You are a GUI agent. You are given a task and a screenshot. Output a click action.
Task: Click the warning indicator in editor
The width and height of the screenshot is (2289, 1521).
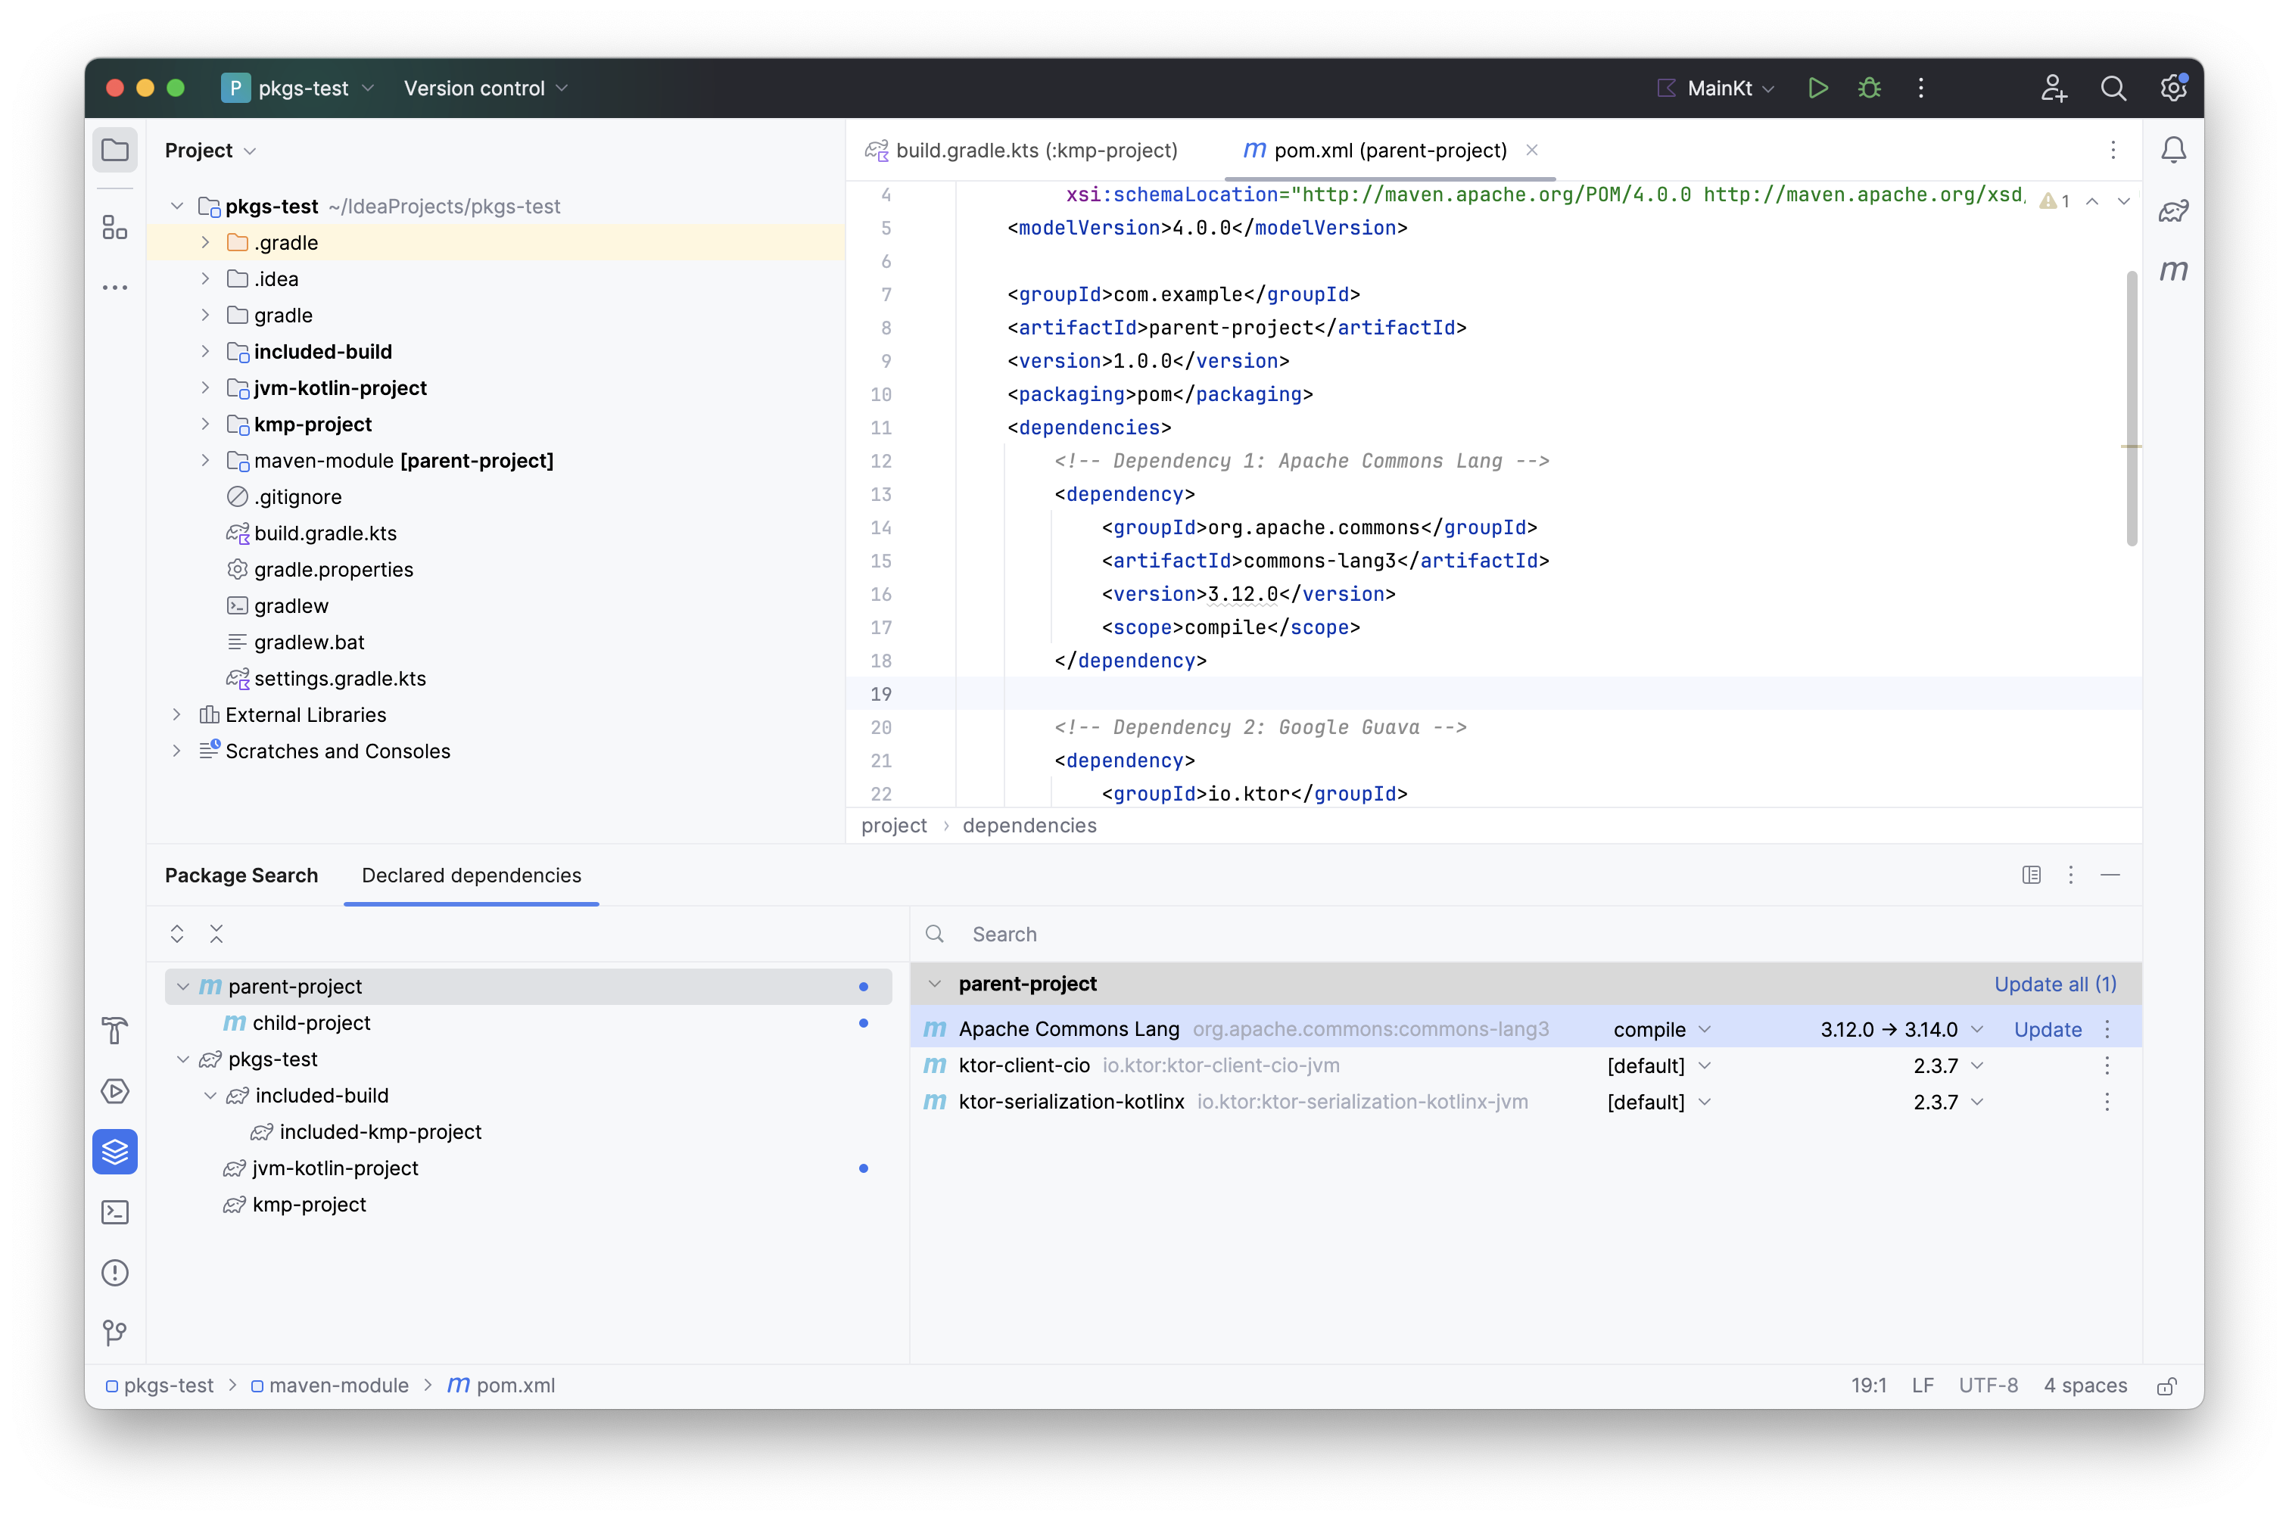(2055, 201)
